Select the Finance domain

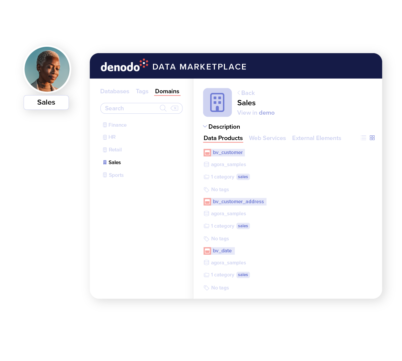[117, 125]
